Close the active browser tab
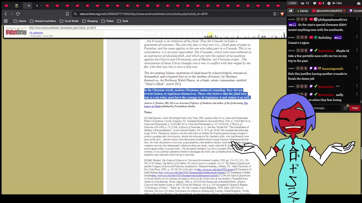Viewport: 362px width, 203px height. (29, 6)
